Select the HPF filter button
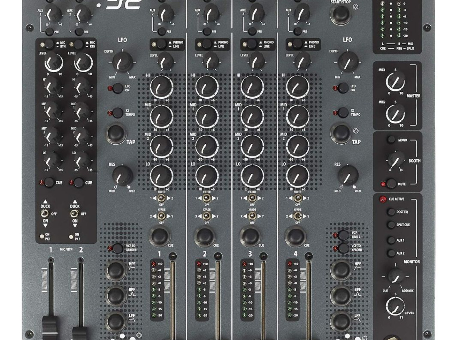Image resolution: width=453 pixels, height=340 pixels. coord(115,270)
